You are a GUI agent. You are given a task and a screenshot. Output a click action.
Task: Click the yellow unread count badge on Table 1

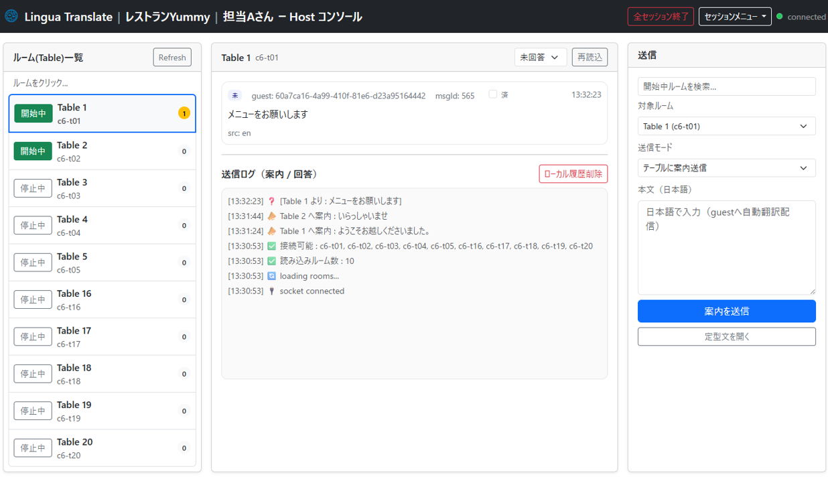point(184,113)
